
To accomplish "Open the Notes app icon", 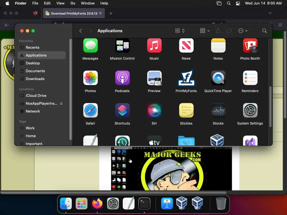I will coord(218,46).
